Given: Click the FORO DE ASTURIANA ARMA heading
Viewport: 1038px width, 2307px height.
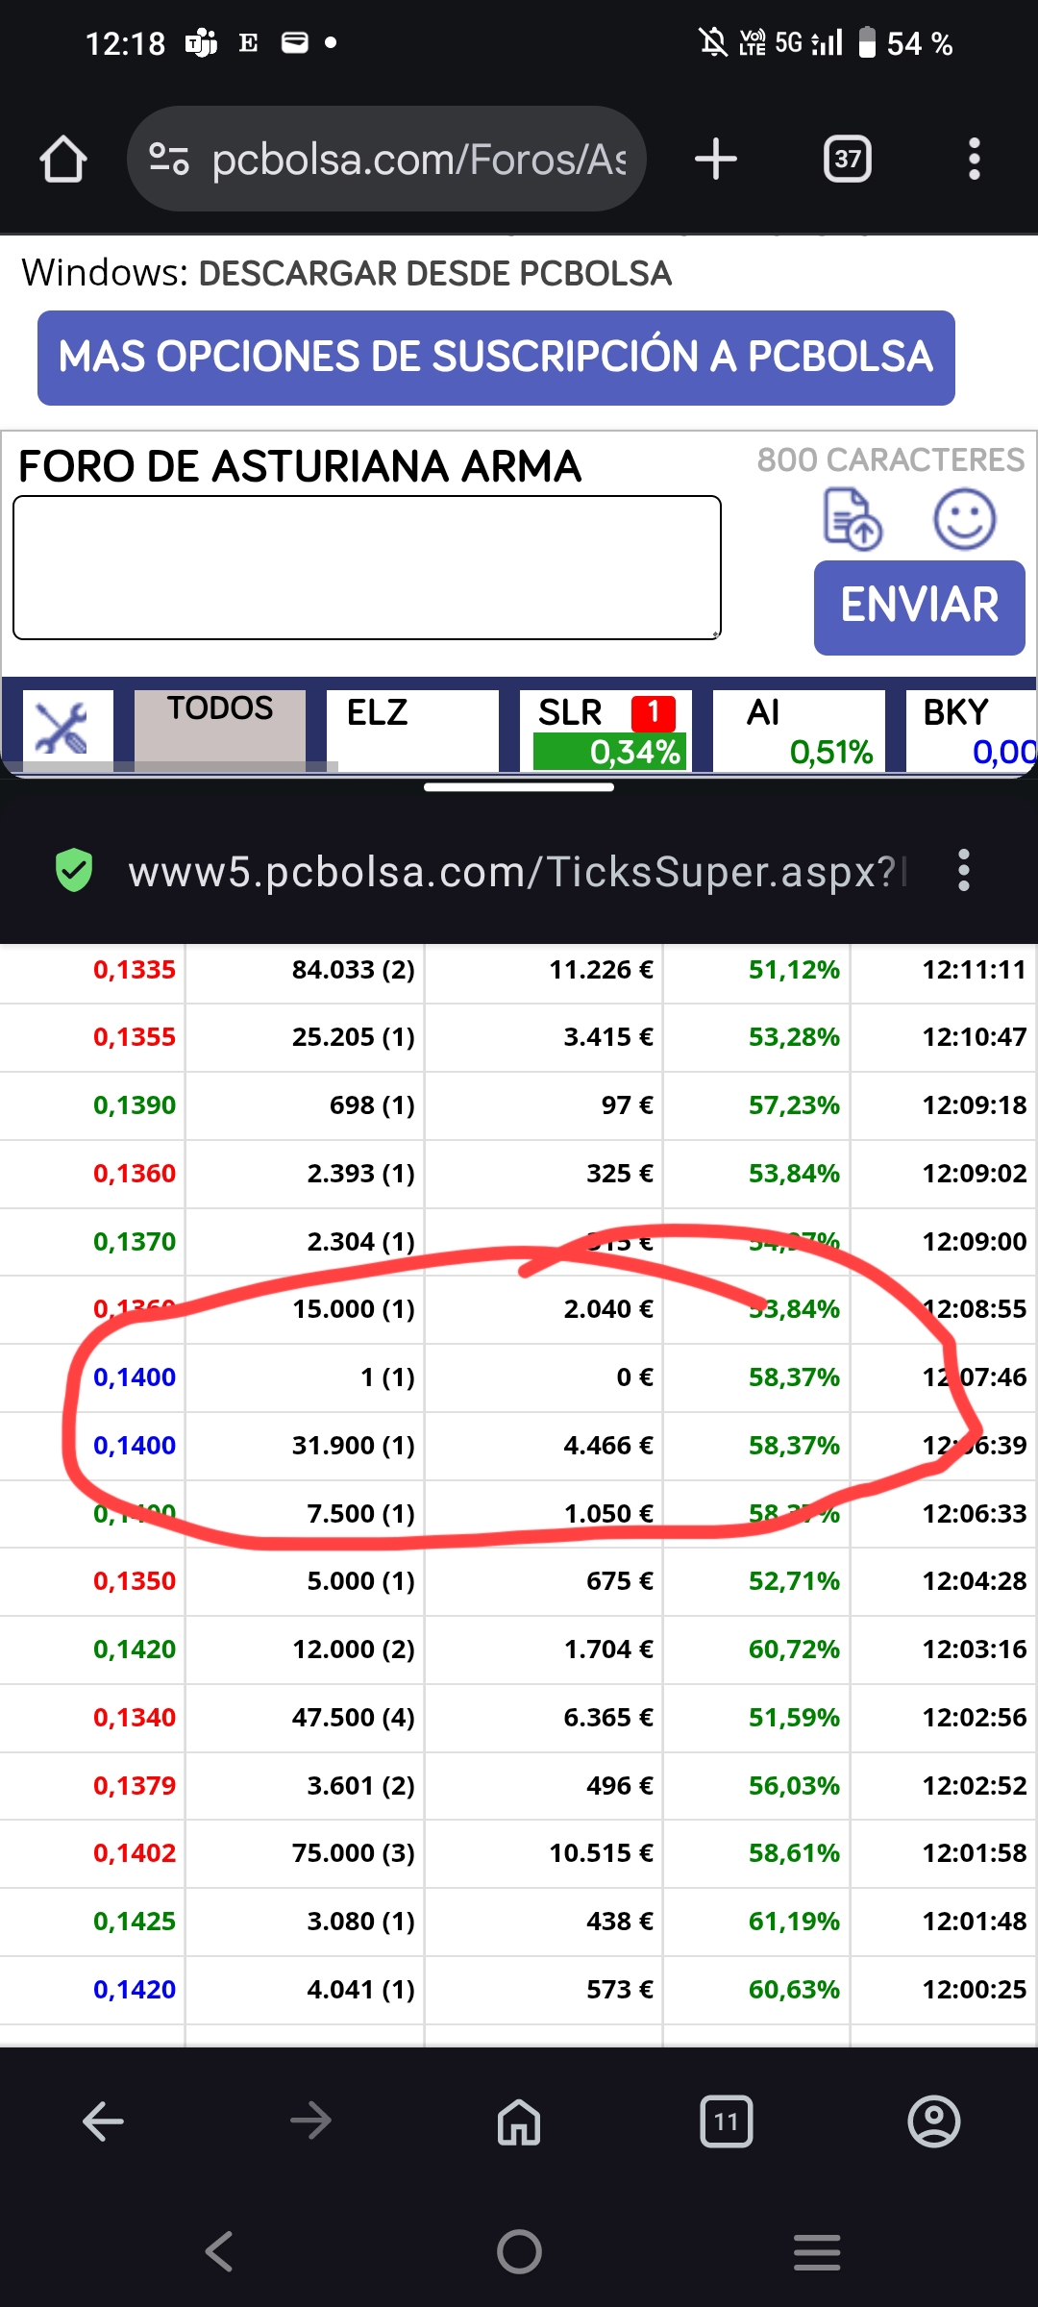Looking at the screenshot, I should tap(300, 467).
